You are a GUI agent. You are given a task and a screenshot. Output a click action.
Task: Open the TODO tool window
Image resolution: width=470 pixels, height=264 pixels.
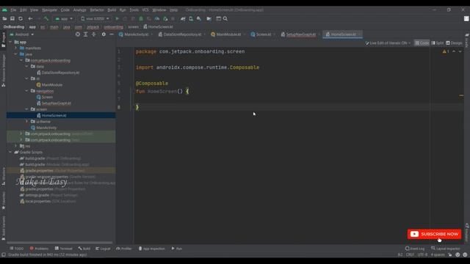pyautogui.click(x=16, y=249)
